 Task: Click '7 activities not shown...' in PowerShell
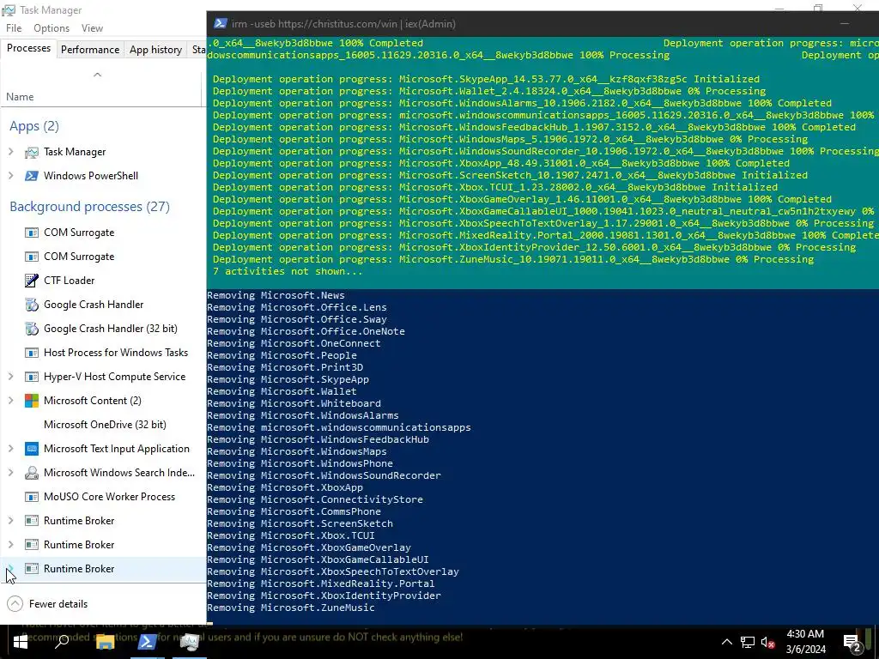288,271
